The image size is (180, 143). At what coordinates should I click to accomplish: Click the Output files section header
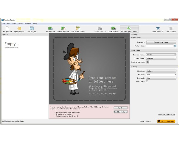pyautogui.click(x=154, y=38)
